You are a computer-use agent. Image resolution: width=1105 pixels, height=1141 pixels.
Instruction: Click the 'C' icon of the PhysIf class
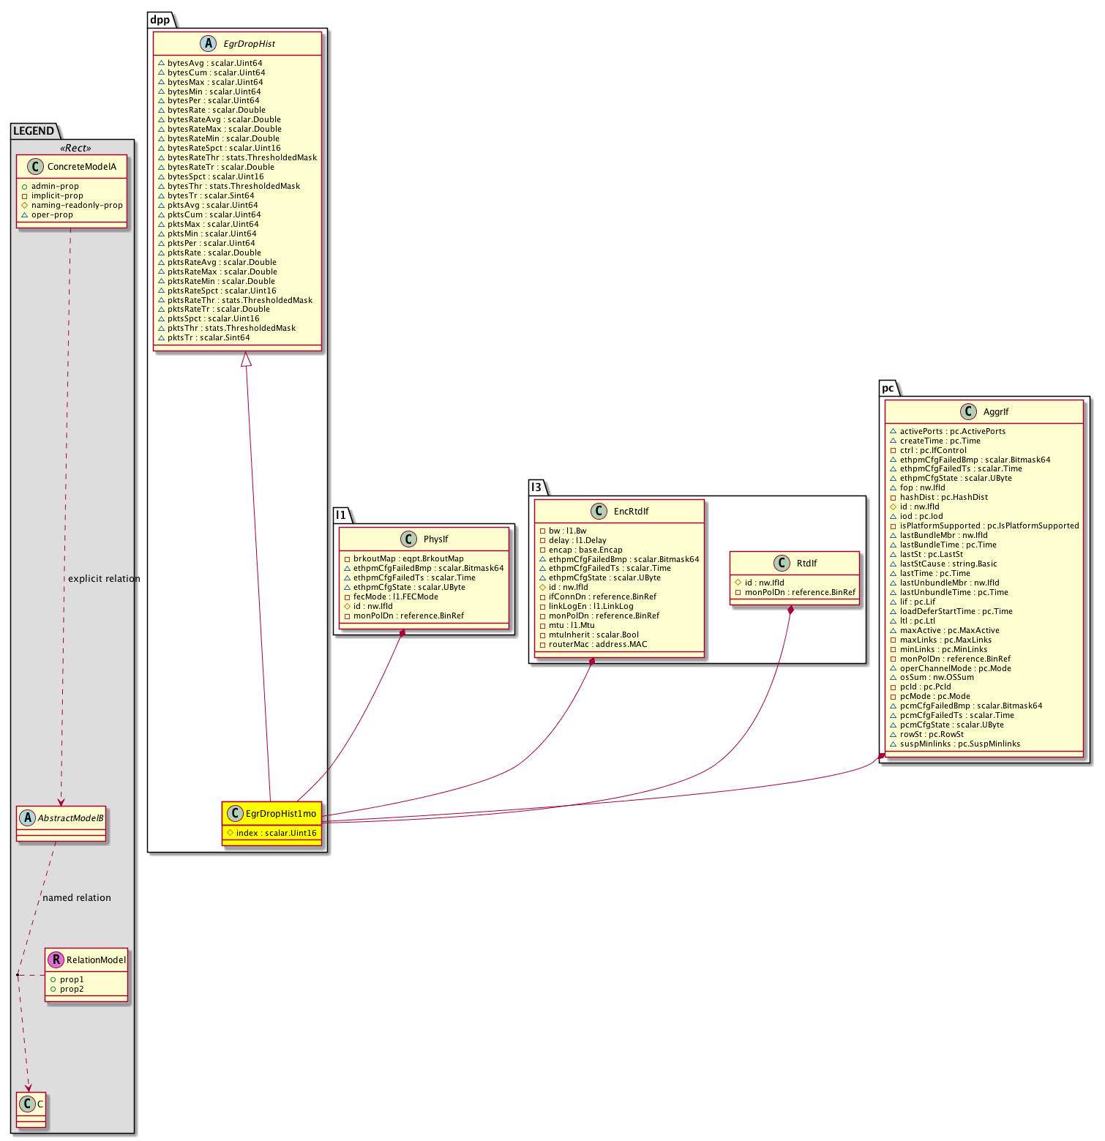(x=409, y=539)
